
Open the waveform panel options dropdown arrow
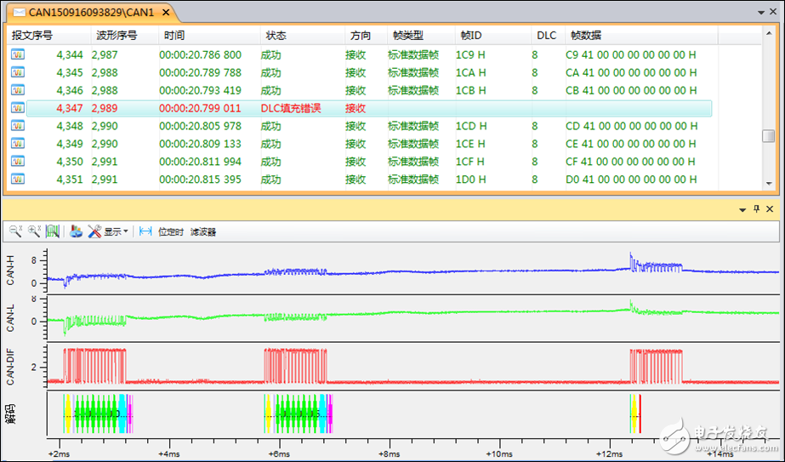pos(741,208)
